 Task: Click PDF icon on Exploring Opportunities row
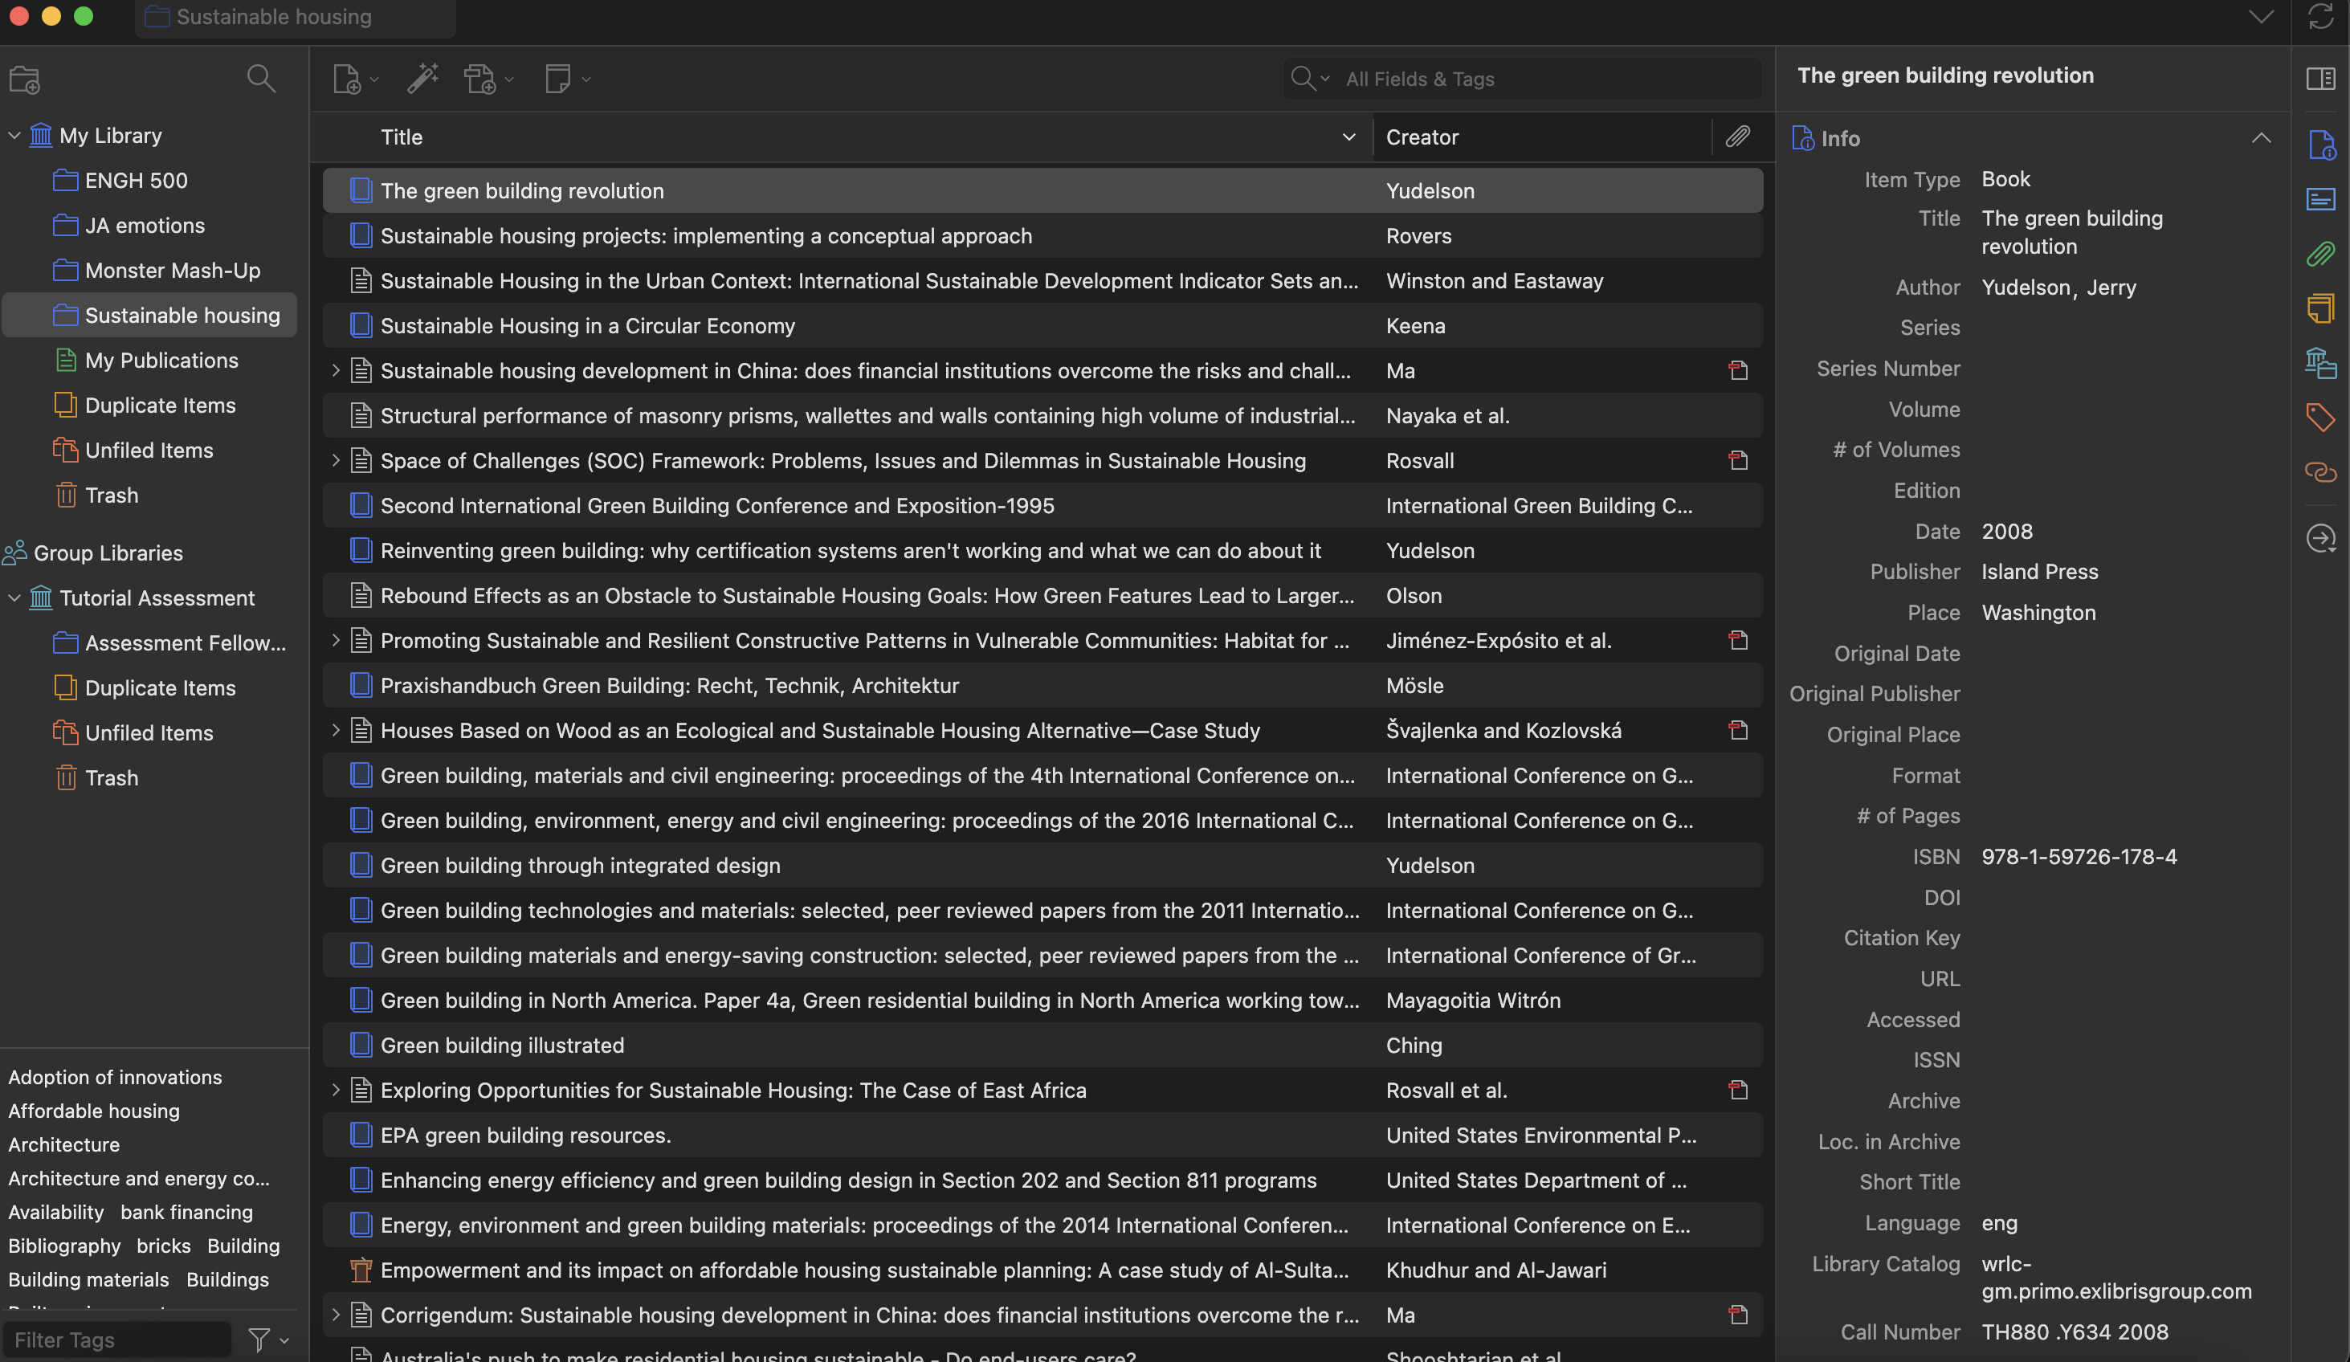[1737, 1090]
